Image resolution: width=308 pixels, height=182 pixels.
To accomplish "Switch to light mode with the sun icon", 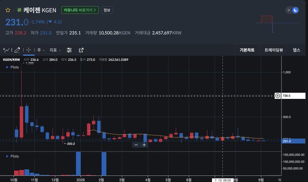I will (289, 10).
